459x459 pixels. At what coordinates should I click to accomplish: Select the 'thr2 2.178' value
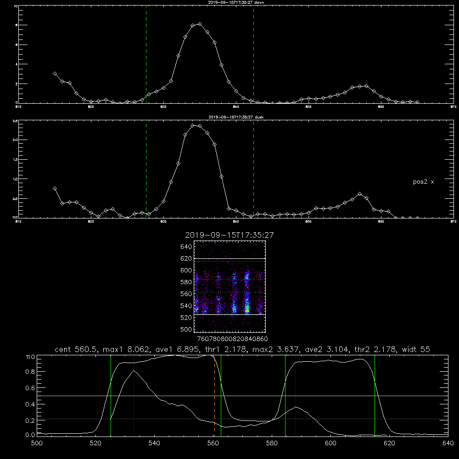point(375,349)
